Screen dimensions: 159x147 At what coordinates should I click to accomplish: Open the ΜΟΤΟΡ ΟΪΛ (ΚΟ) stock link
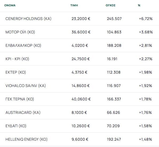20,32
